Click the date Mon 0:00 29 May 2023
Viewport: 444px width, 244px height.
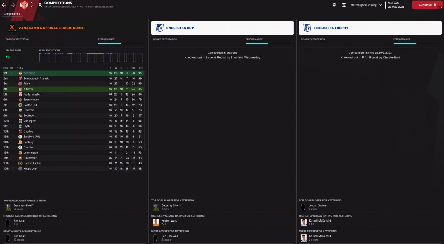click(396, 5)
